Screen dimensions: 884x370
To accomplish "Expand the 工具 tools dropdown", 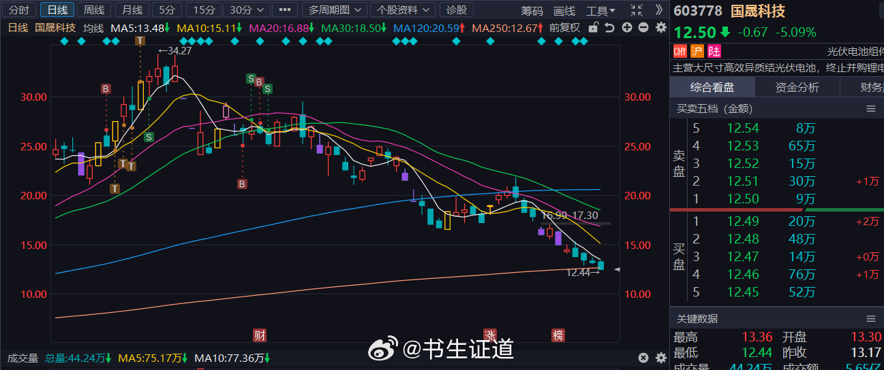I will point(600,11).
